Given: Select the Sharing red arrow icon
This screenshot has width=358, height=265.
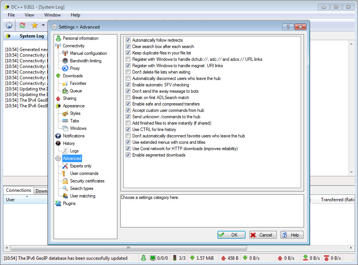Looking at the screenshot, I should [58, 98].
